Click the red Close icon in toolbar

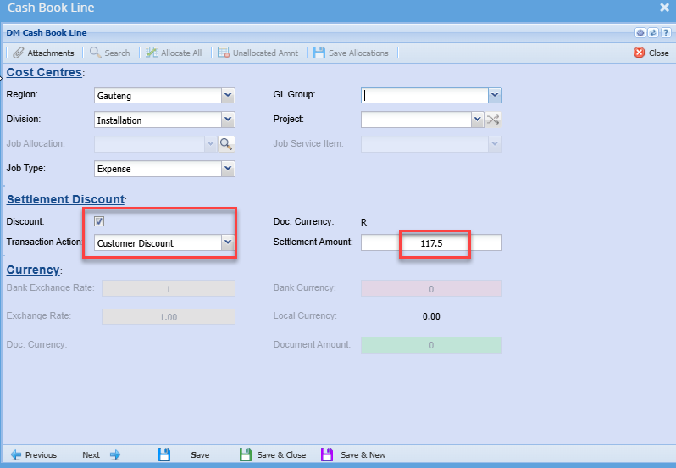pos(639,53)
